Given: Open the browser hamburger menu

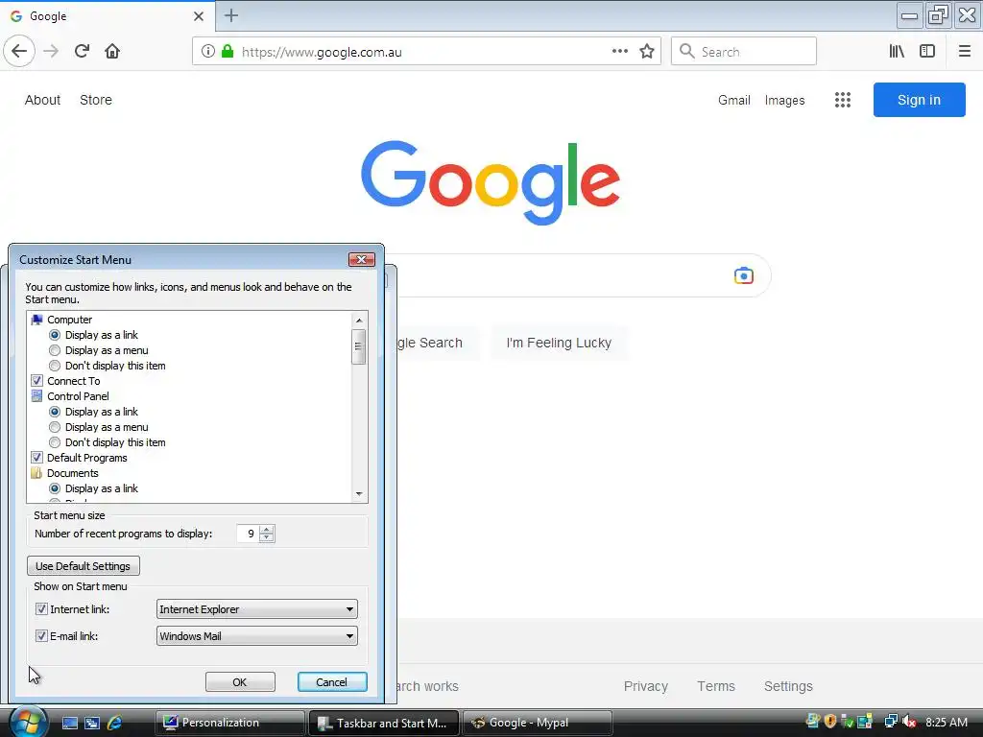Looking at the screenshot, I should coord(964,52).
